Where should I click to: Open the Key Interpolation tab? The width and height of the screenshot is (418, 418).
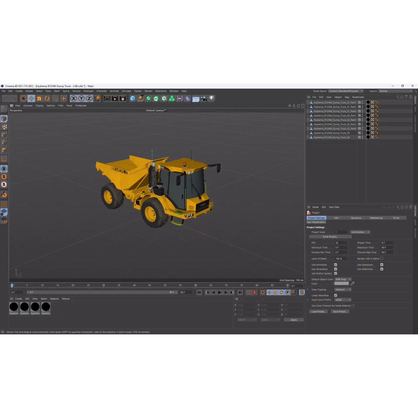pos(316,222)
